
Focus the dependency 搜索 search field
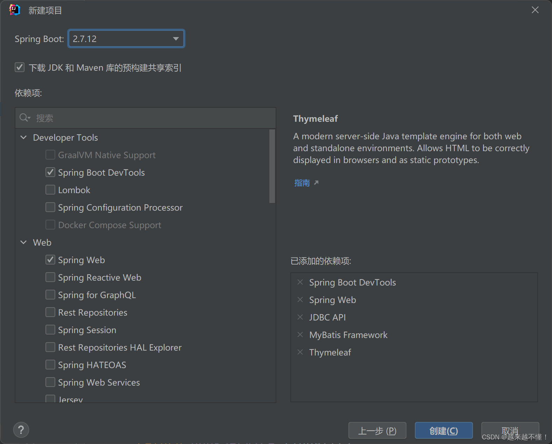tap(146, 118)
